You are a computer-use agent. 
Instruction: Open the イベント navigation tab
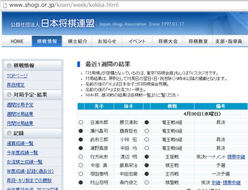click(x=137, y=41)
